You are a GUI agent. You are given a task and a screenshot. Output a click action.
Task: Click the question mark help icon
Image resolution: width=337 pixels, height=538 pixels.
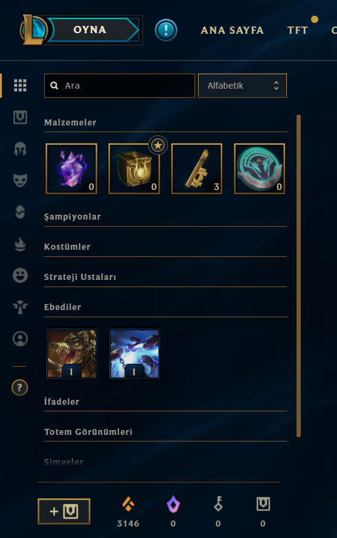coord(19,388)
